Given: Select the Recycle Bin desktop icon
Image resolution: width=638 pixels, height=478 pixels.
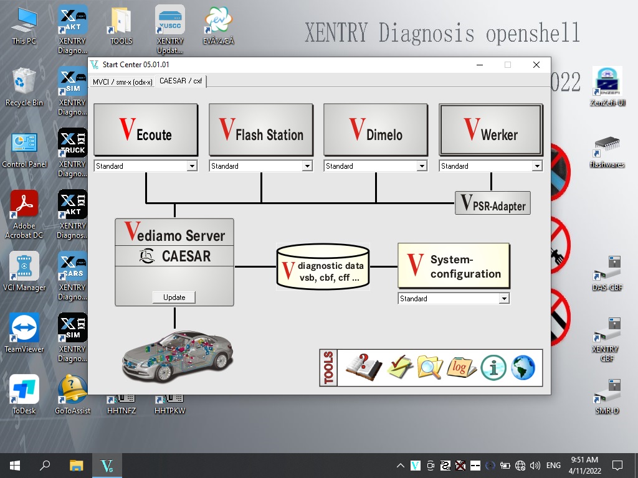Looking at the screenshot, I should (x=24, y=87).
